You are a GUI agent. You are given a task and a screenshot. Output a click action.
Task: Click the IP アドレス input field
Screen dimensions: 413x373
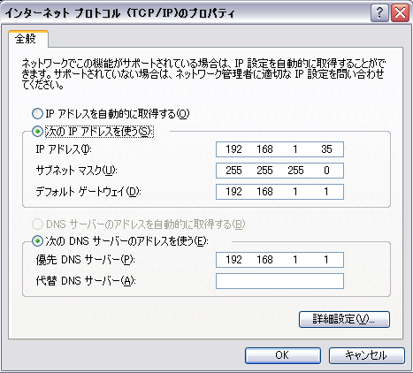pyautogui.click(x=279, y=149)
